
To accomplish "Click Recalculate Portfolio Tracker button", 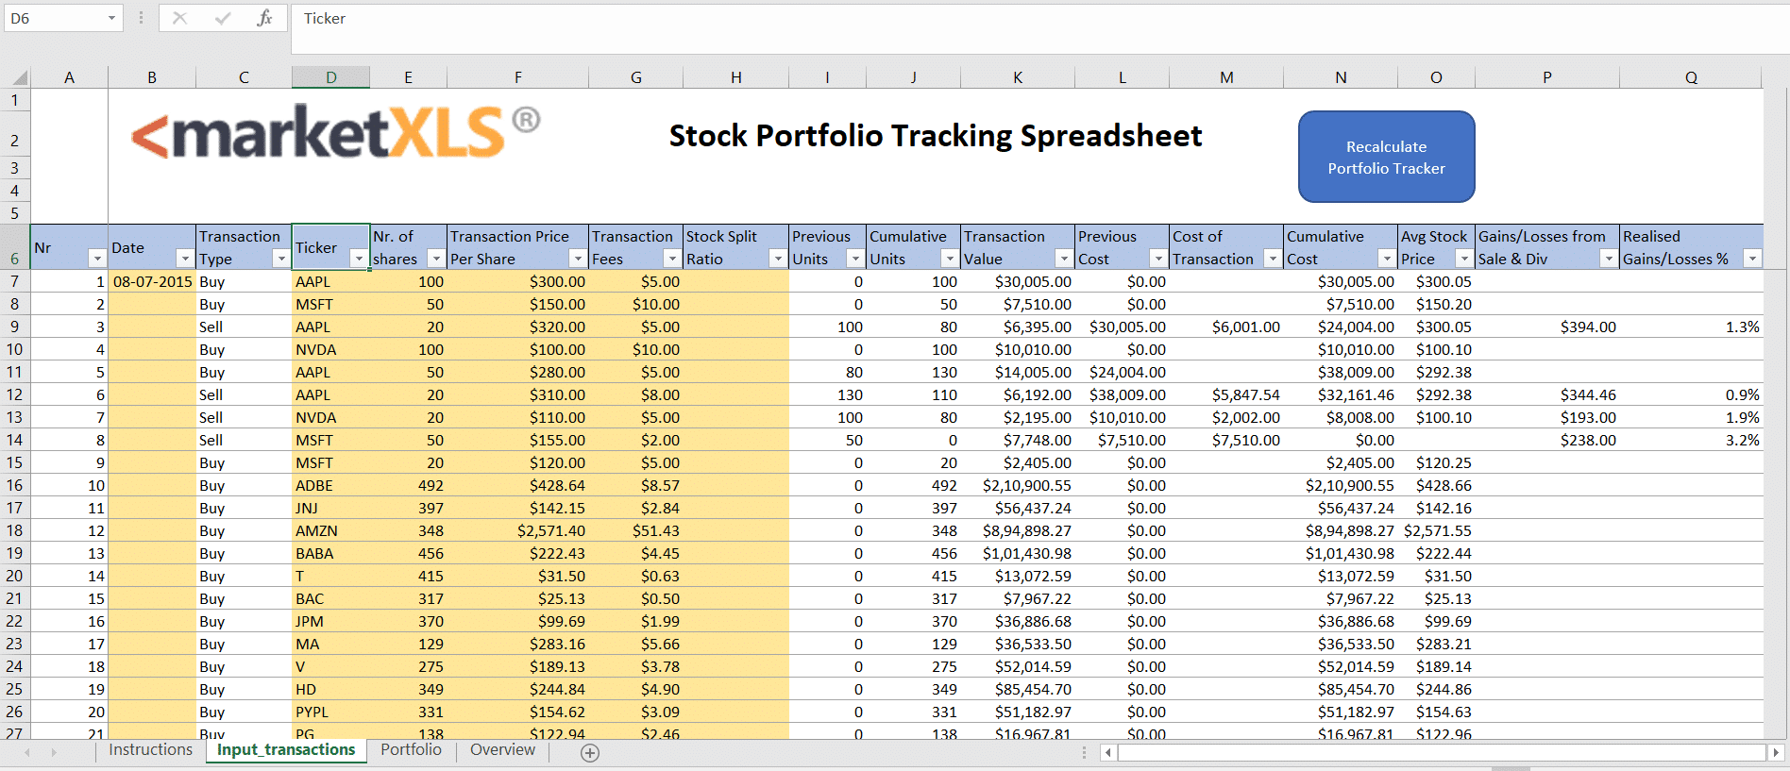I will (1386, 157).
